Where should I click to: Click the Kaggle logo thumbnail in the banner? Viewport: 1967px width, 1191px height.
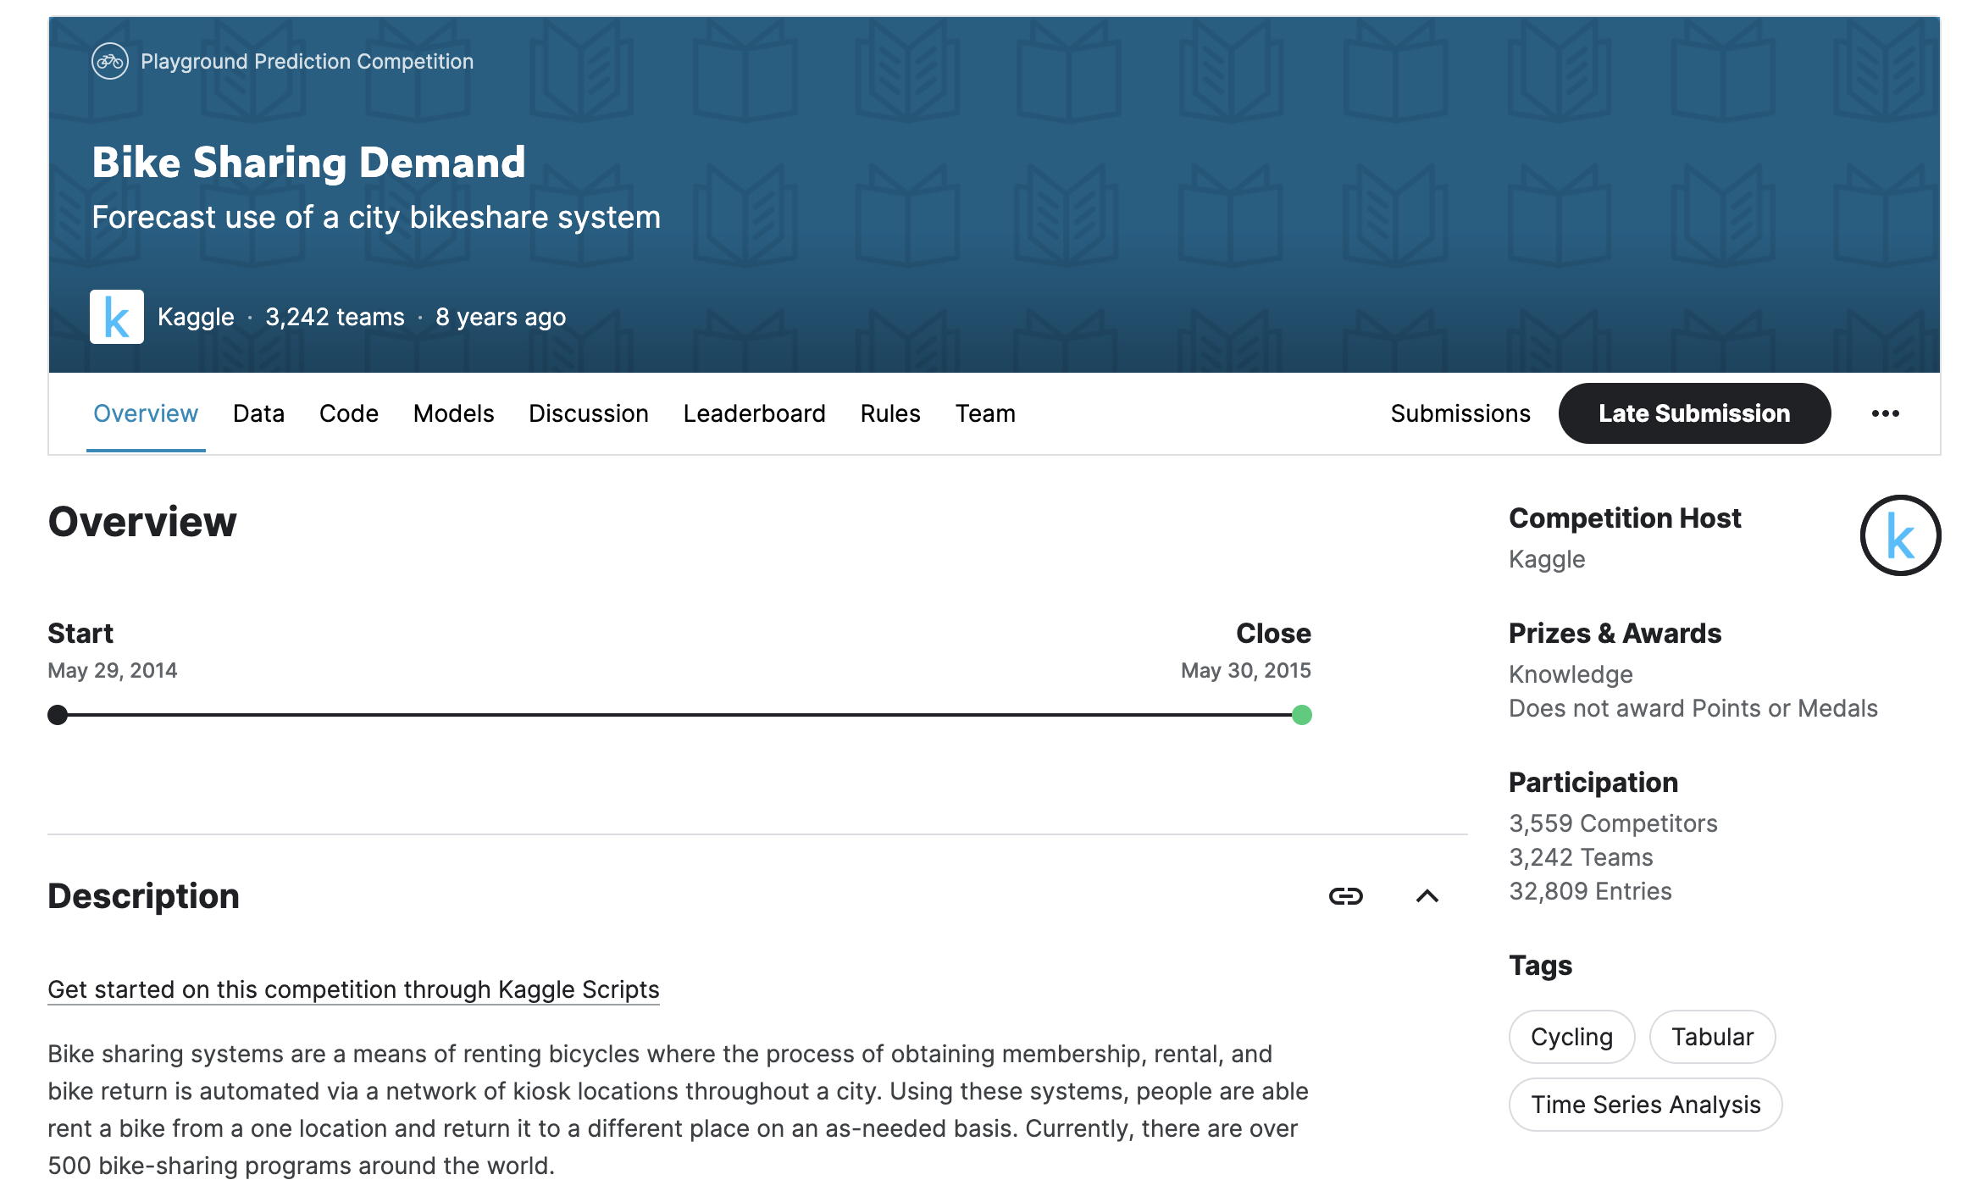pos(117,317)
